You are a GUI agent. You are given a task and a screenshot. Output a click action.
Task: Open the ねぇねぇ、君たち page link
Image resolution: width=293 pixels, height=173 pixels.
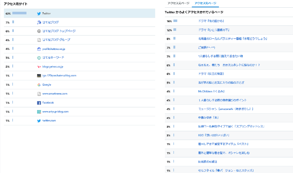click(229, 65)
